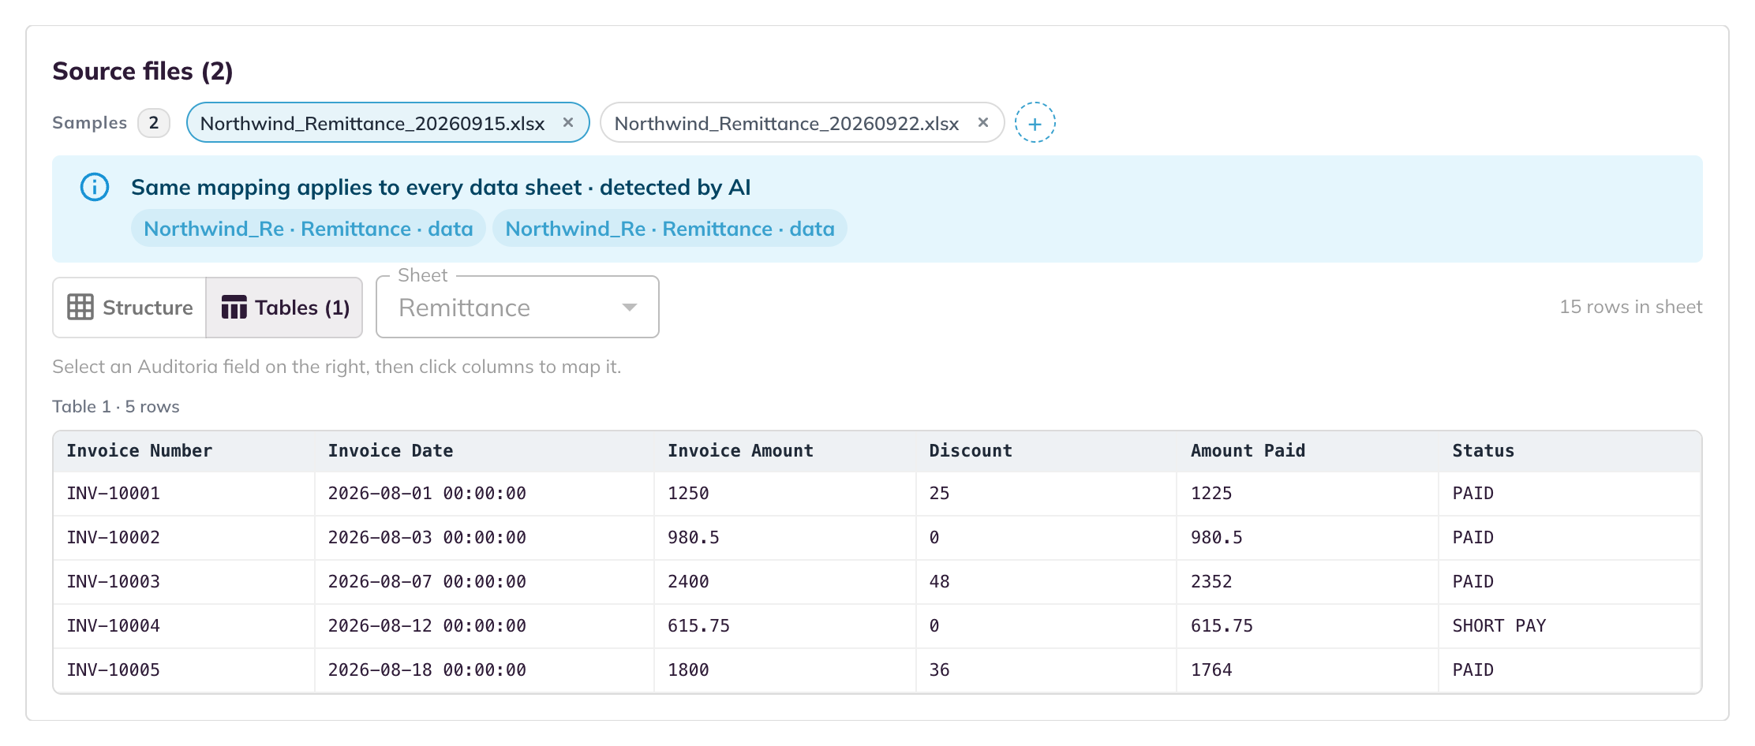Click the first Northwind_Re · Remittance · data chip
1755x746 pixels.
[x=309, y=229]
